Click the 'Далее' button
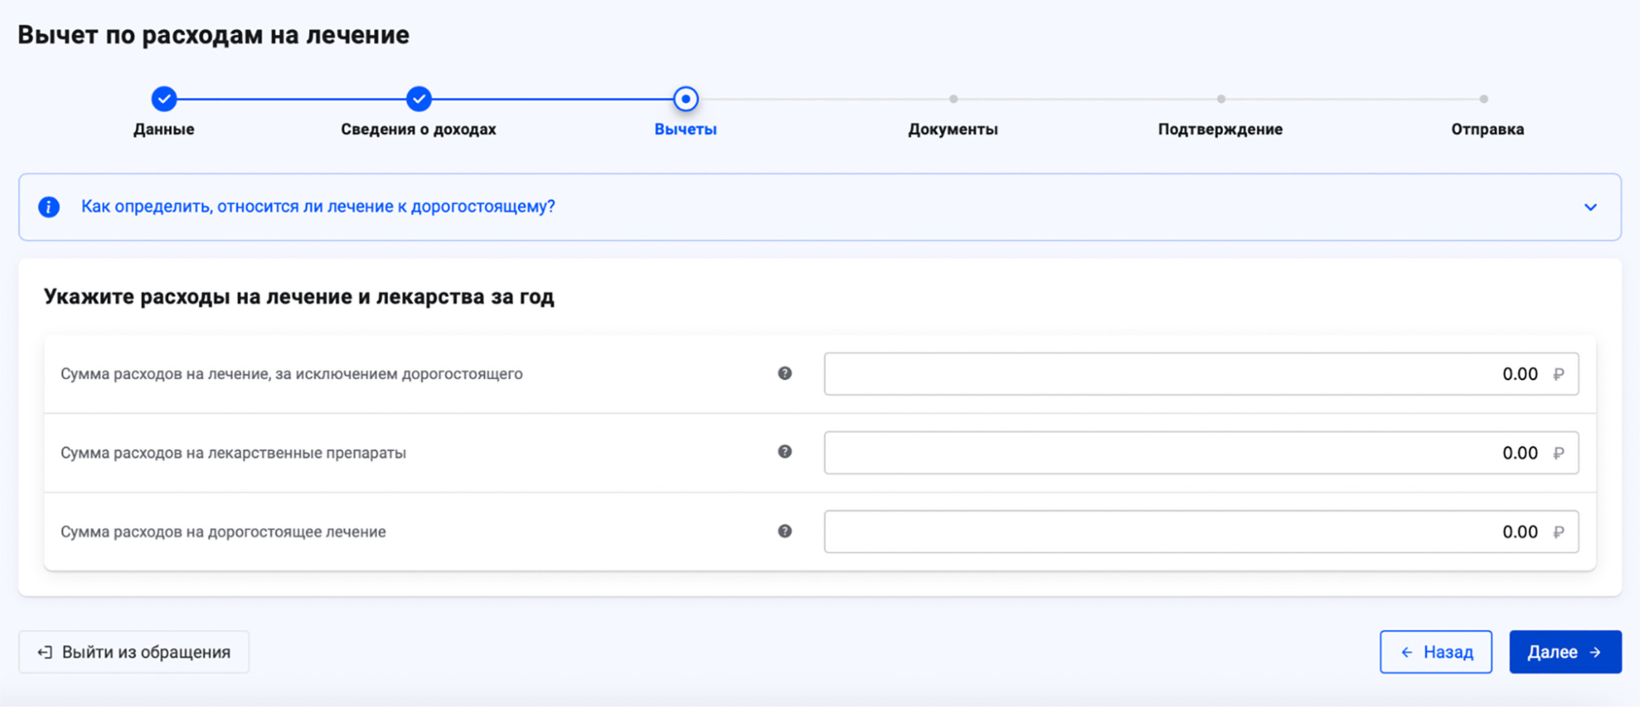Image resolution: width=1640 pixels, height=707 pixels. (x=1566, y=652)
